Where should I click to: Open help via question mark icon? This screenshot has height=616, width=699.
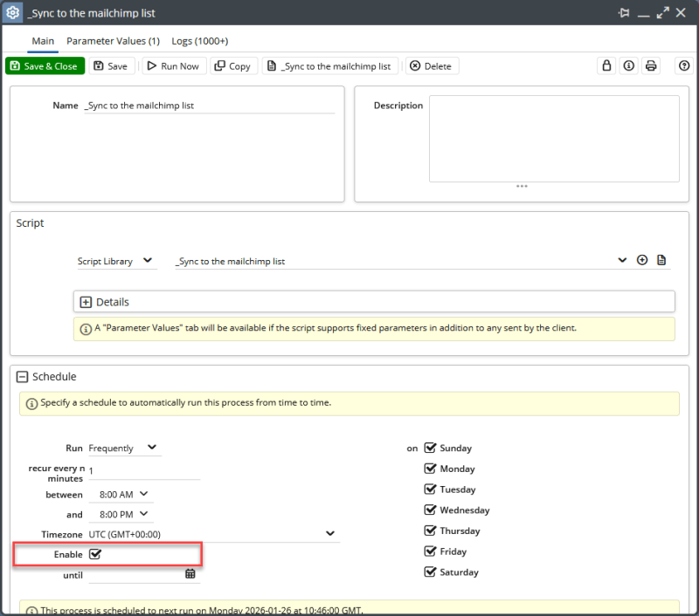pyautogui.click(x=684, y=66)
